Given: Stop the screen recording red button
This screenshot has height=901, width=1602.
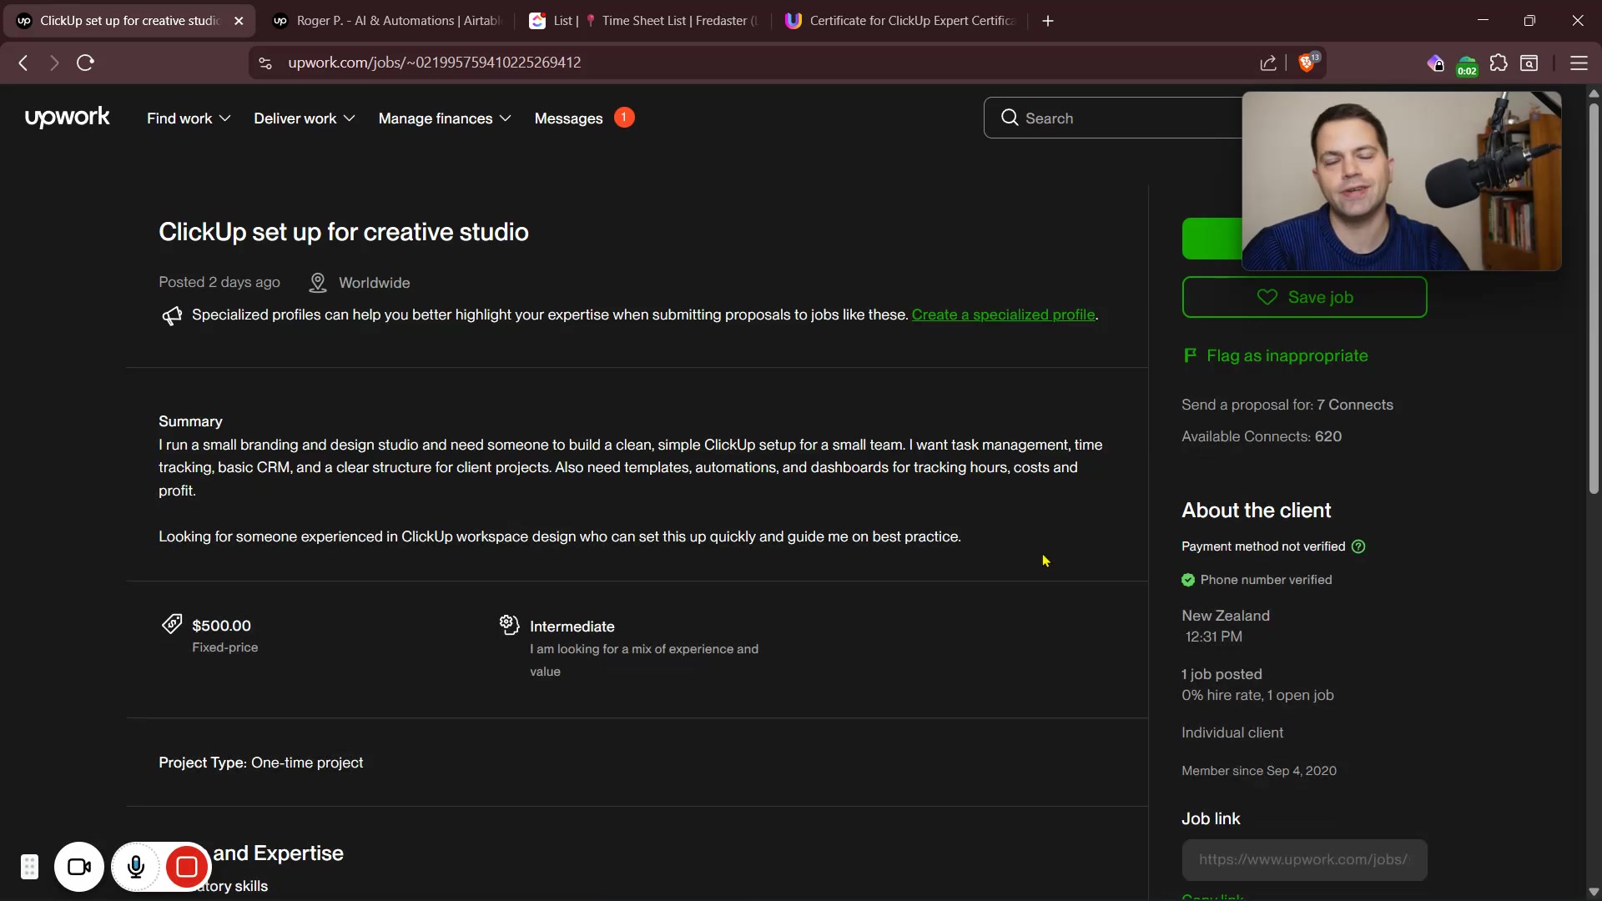Looking at the screenshot, I should (187, 868).
